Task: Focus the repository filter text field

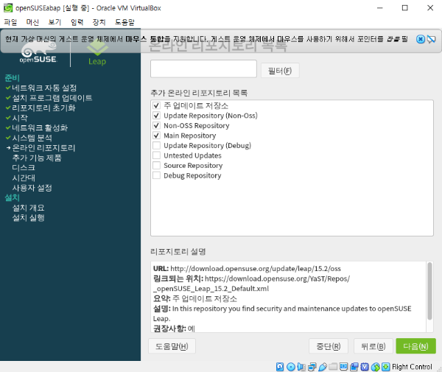Action: coord(203,69)
